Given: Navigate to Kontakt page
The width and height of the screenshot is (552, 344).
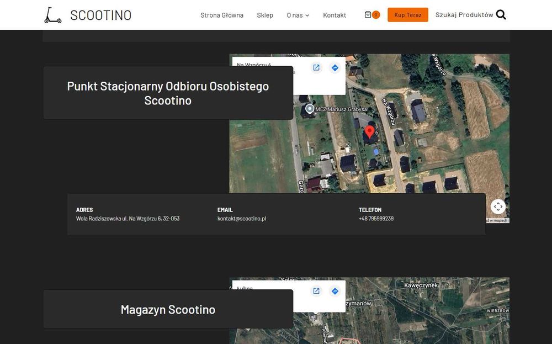Looking at the screenshot, I should pos(335,15).
